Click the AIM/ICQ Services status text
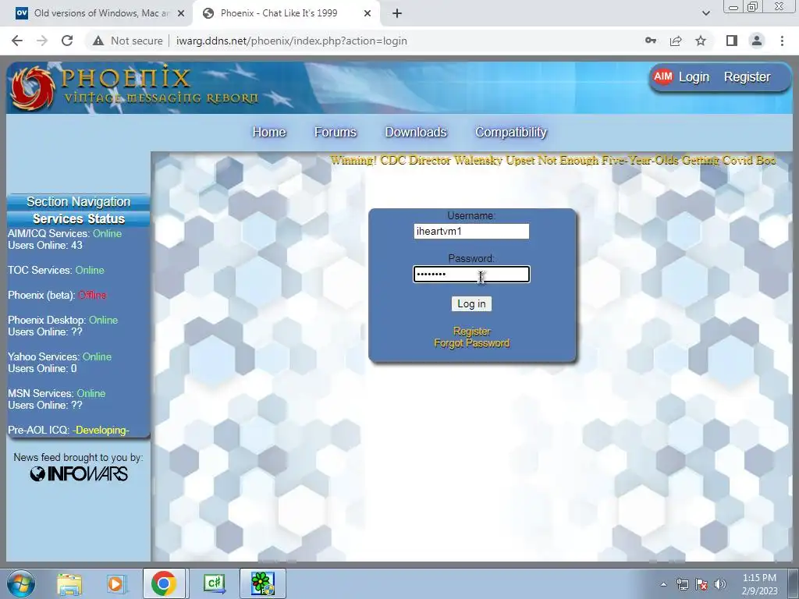Viewport: 799px width, 599px height. click(65, 233)
